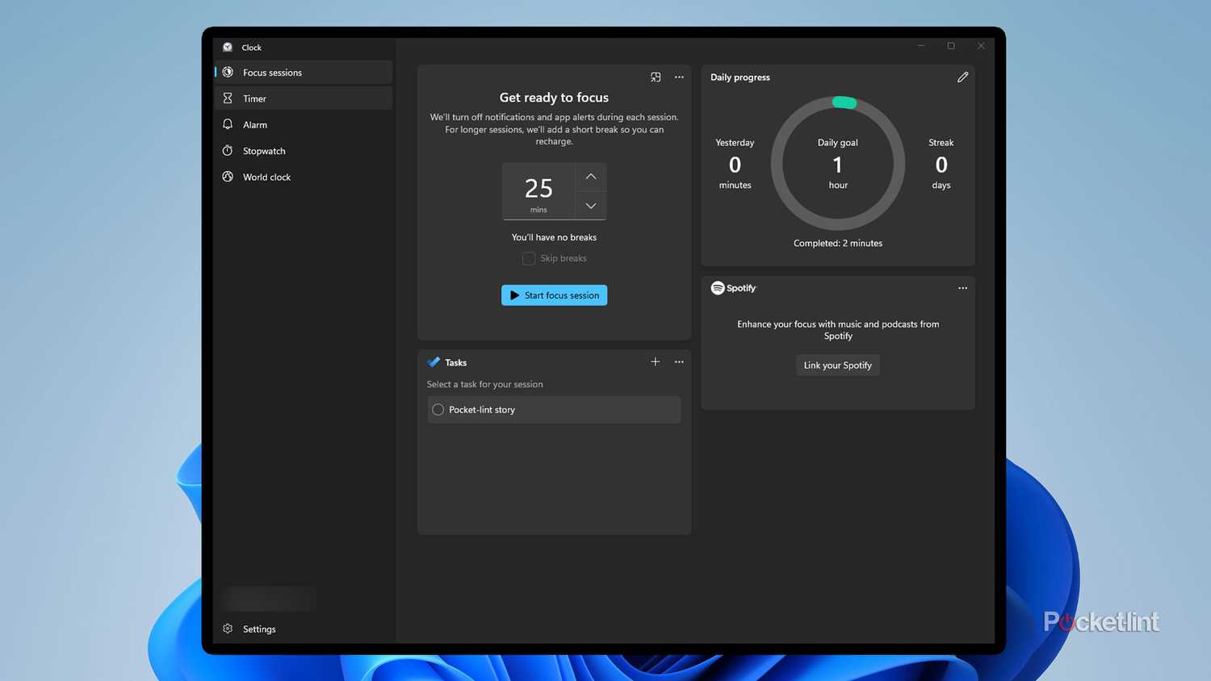Viewport: 1211px width, 681px height.
Task: Check off the Pocket-lint story circle
Action: coord(438,409)
